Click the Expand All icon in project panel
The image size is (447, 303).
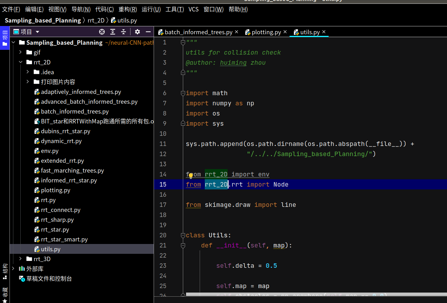click(113, 32)
